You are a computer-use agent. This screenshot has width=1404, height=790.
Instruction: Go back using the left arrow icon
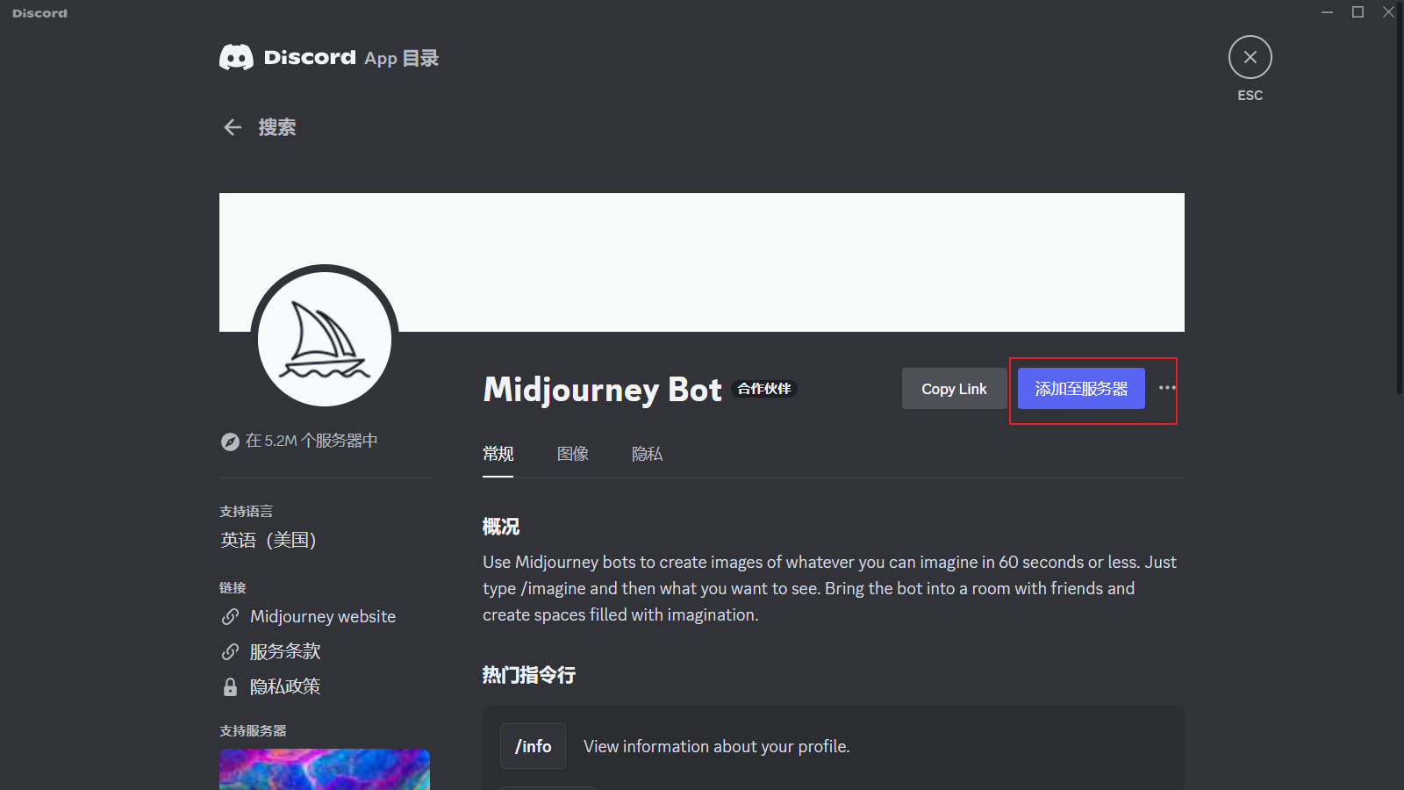pyautogui.click(x=233, y=127)
